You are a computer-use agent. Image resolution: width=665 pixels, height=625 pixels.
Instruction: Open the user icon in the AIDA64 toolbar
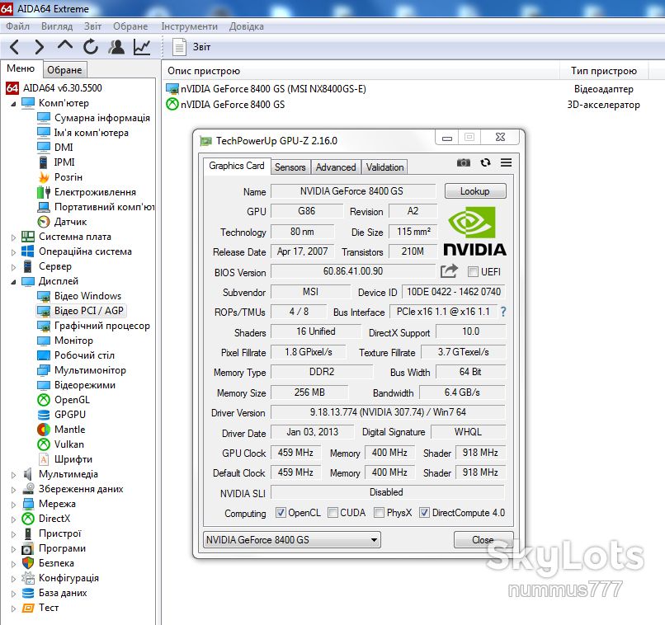click(116, 47)
